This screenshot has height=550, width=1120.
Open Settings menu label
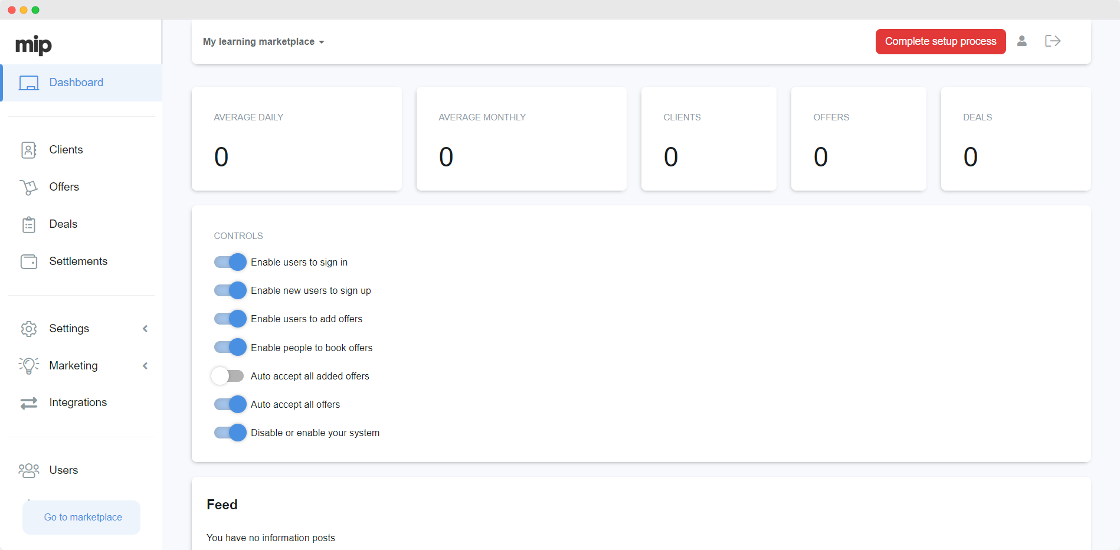pyautogui.click(x=69, y=329)
